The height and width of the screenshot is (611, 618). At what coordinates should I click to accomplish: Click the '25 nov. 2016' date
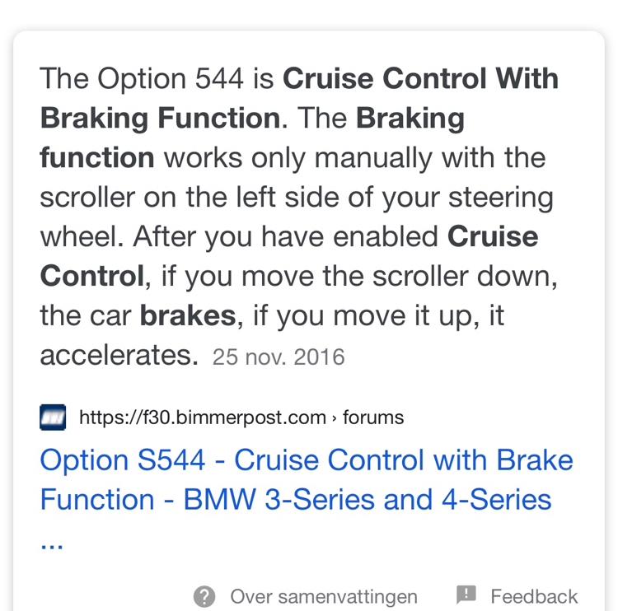279,357
